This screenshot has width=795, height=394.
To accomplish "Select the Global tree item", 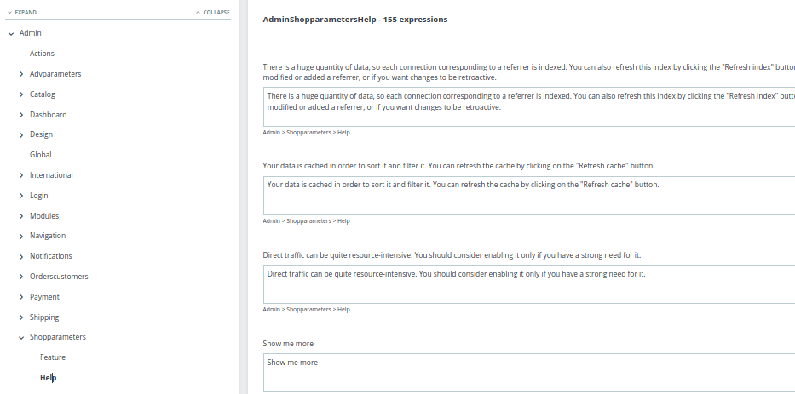I will pyautogui.click(x=40, y=155).
